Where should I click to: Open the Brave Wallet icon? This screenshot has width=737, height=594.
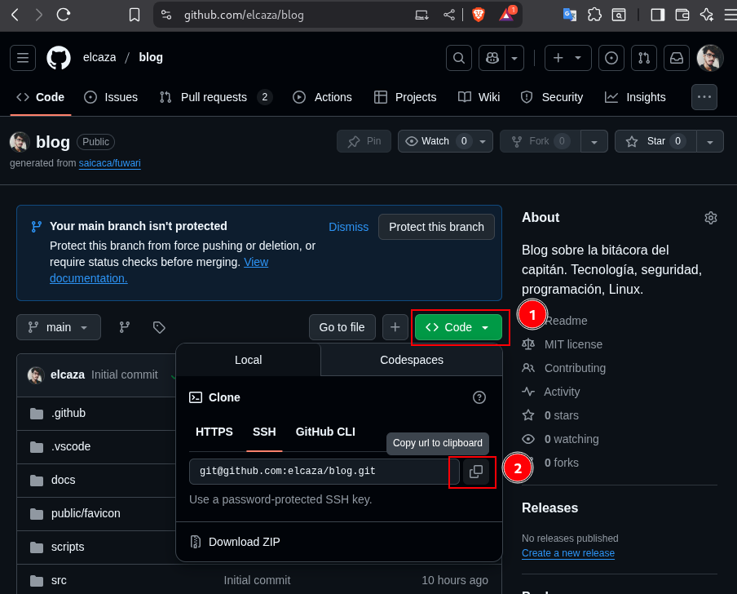click(x=682, y=15)
